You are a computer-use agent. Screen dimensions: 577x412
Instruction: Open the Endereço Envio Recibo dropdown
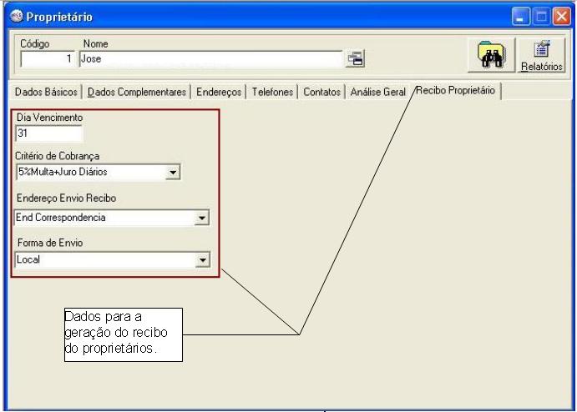[x=200, y=217]
